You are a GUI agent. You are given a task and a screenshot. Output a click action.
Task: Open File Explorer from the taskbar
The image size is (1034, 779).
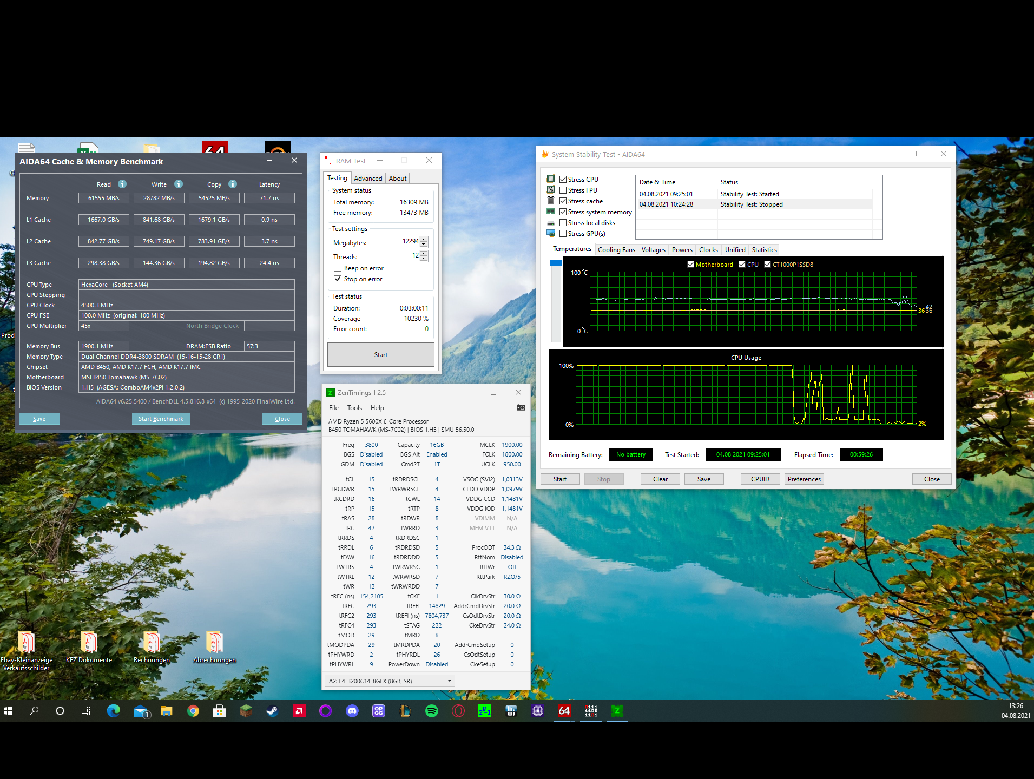point(166,711)
